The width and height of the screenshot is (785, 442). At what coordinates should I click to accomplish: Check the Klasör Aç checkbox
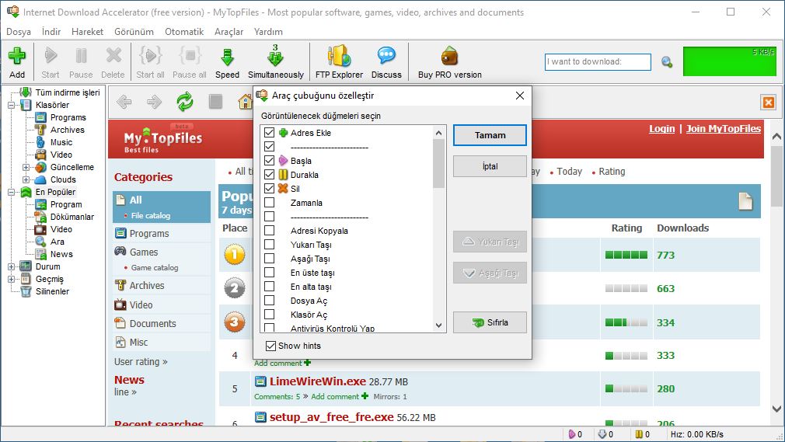point(270,315)
